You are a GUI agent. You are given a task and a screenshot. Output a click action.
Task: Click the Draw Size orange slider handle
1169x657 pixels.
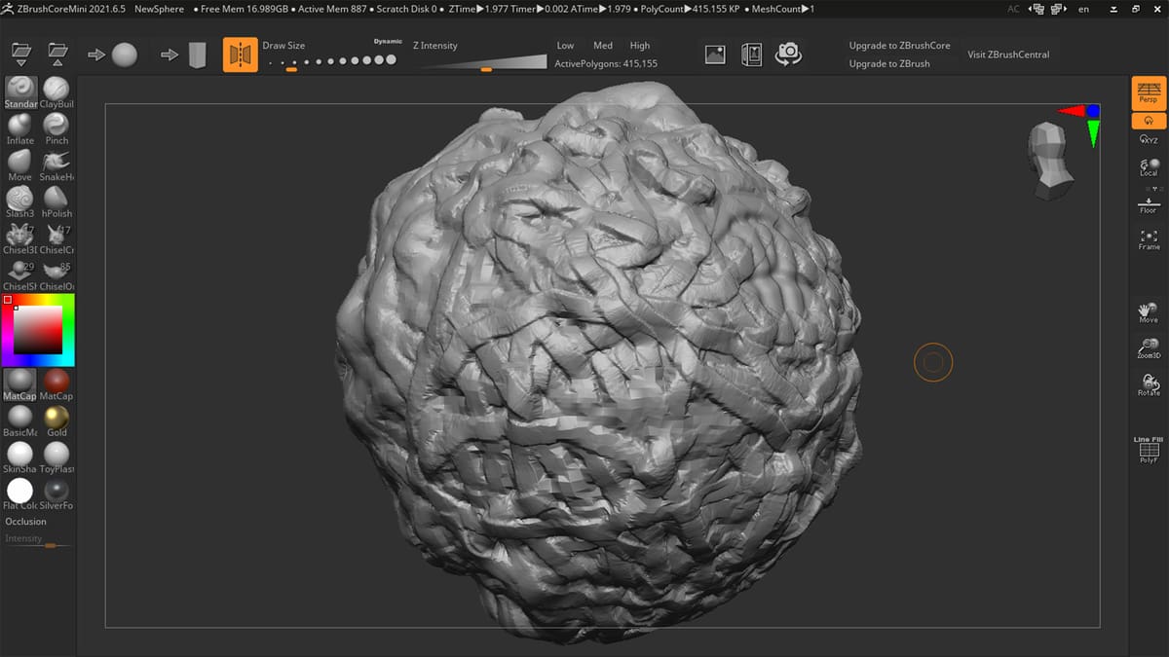tap(291, 69)
